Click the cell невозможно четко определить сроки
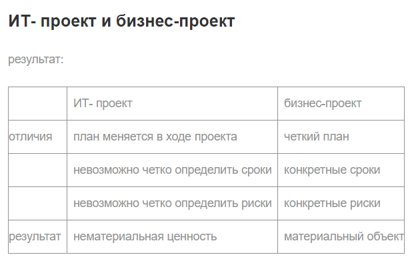Viewport: 420px width, 265px height. point(172,170)
